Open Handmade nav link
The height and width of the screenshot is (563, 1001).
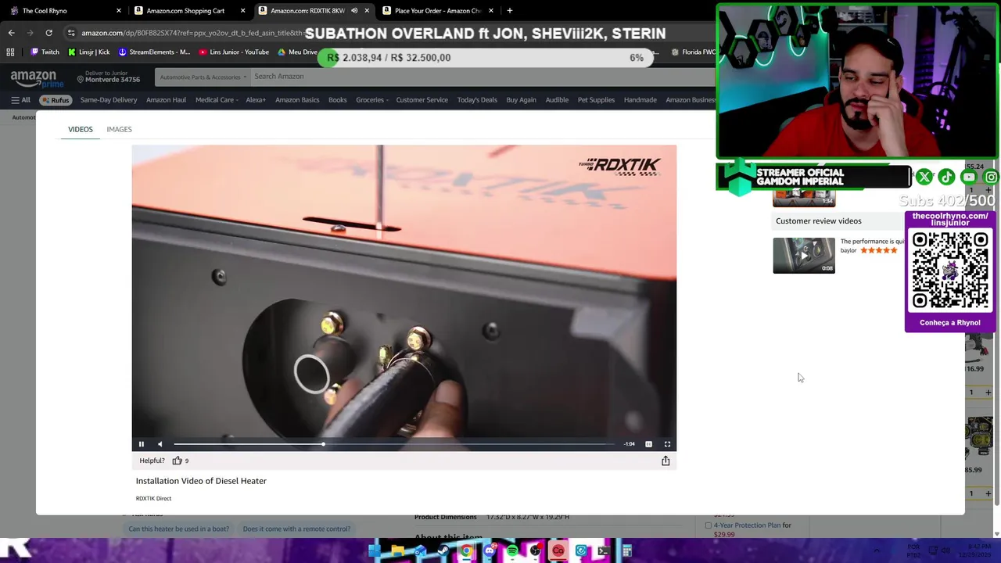pyautogui.click(x=640, y=100)
